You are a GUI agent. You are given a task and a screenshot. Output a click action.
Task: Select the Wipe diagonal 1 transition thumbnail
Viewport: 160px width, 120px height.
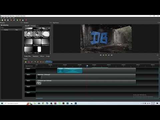28,42
